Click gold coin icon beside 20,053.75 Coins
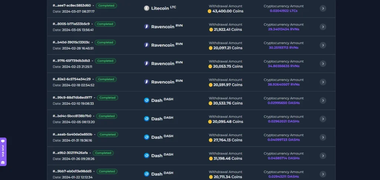380x180 pixels. point(210,66)
